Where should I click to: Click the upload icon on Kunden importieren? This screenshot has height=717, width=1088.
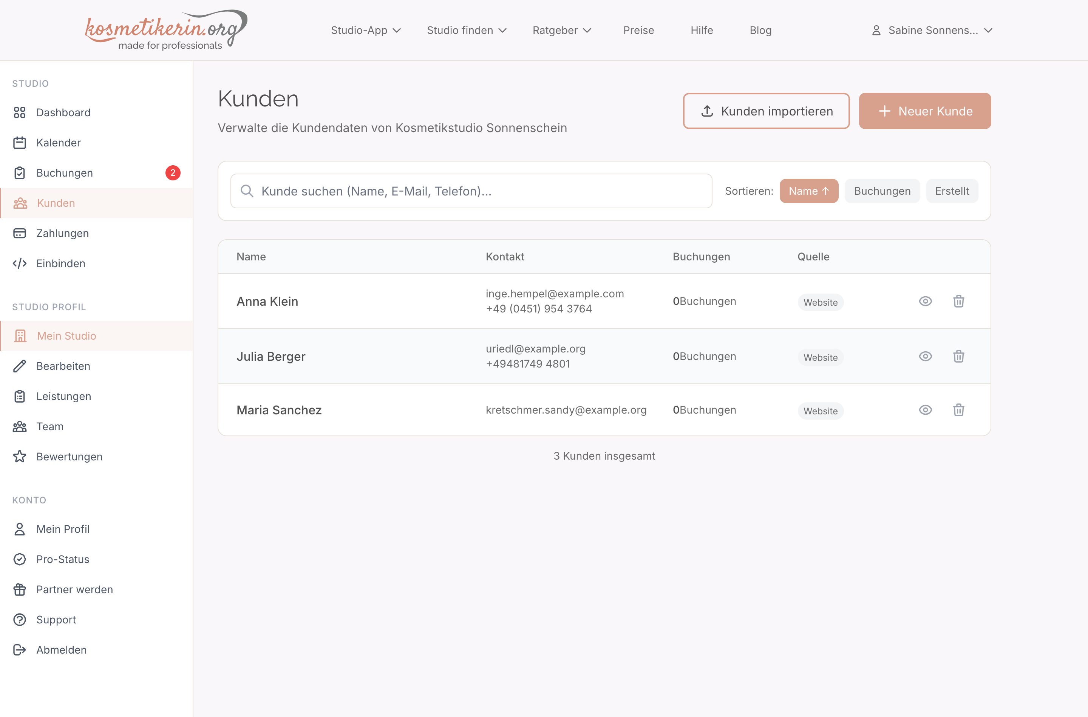(707, 111)
